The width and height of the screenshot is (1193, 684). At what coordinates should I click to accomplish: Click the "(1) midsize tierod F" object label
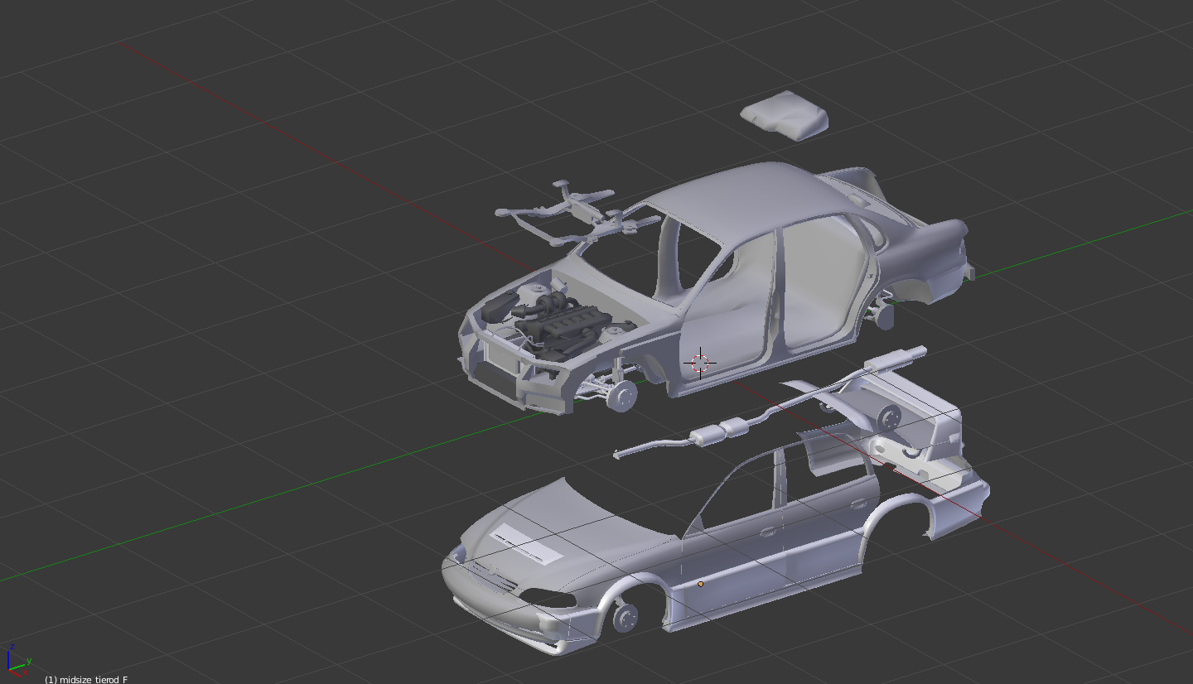click(87, 679)
